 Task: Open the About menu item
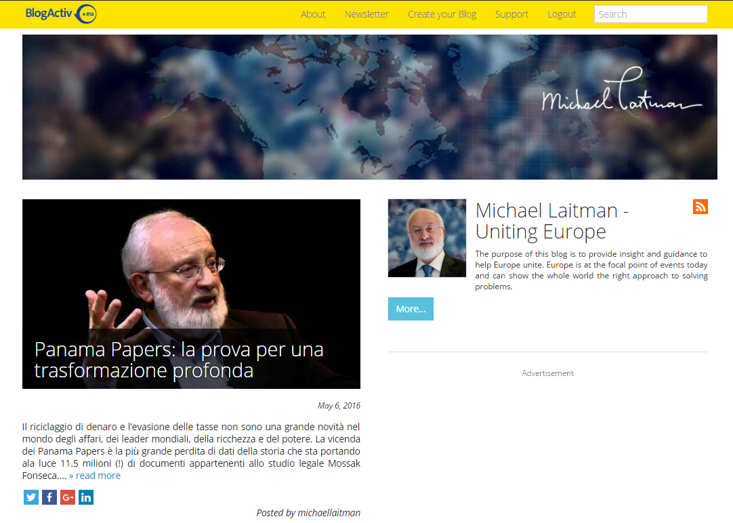click(x=313, y=14)
